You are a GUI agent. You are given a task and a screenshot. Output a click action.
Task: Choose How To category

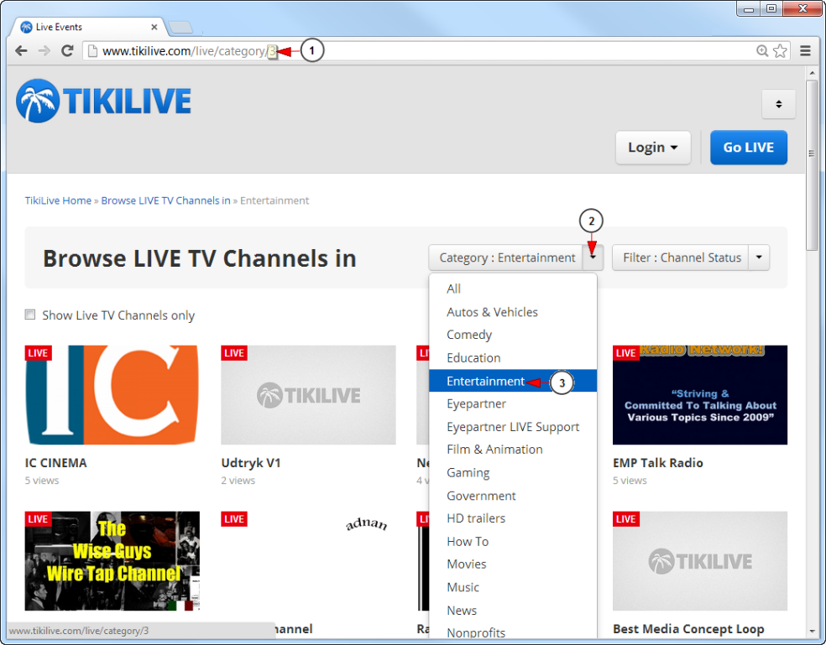(513, 542)
